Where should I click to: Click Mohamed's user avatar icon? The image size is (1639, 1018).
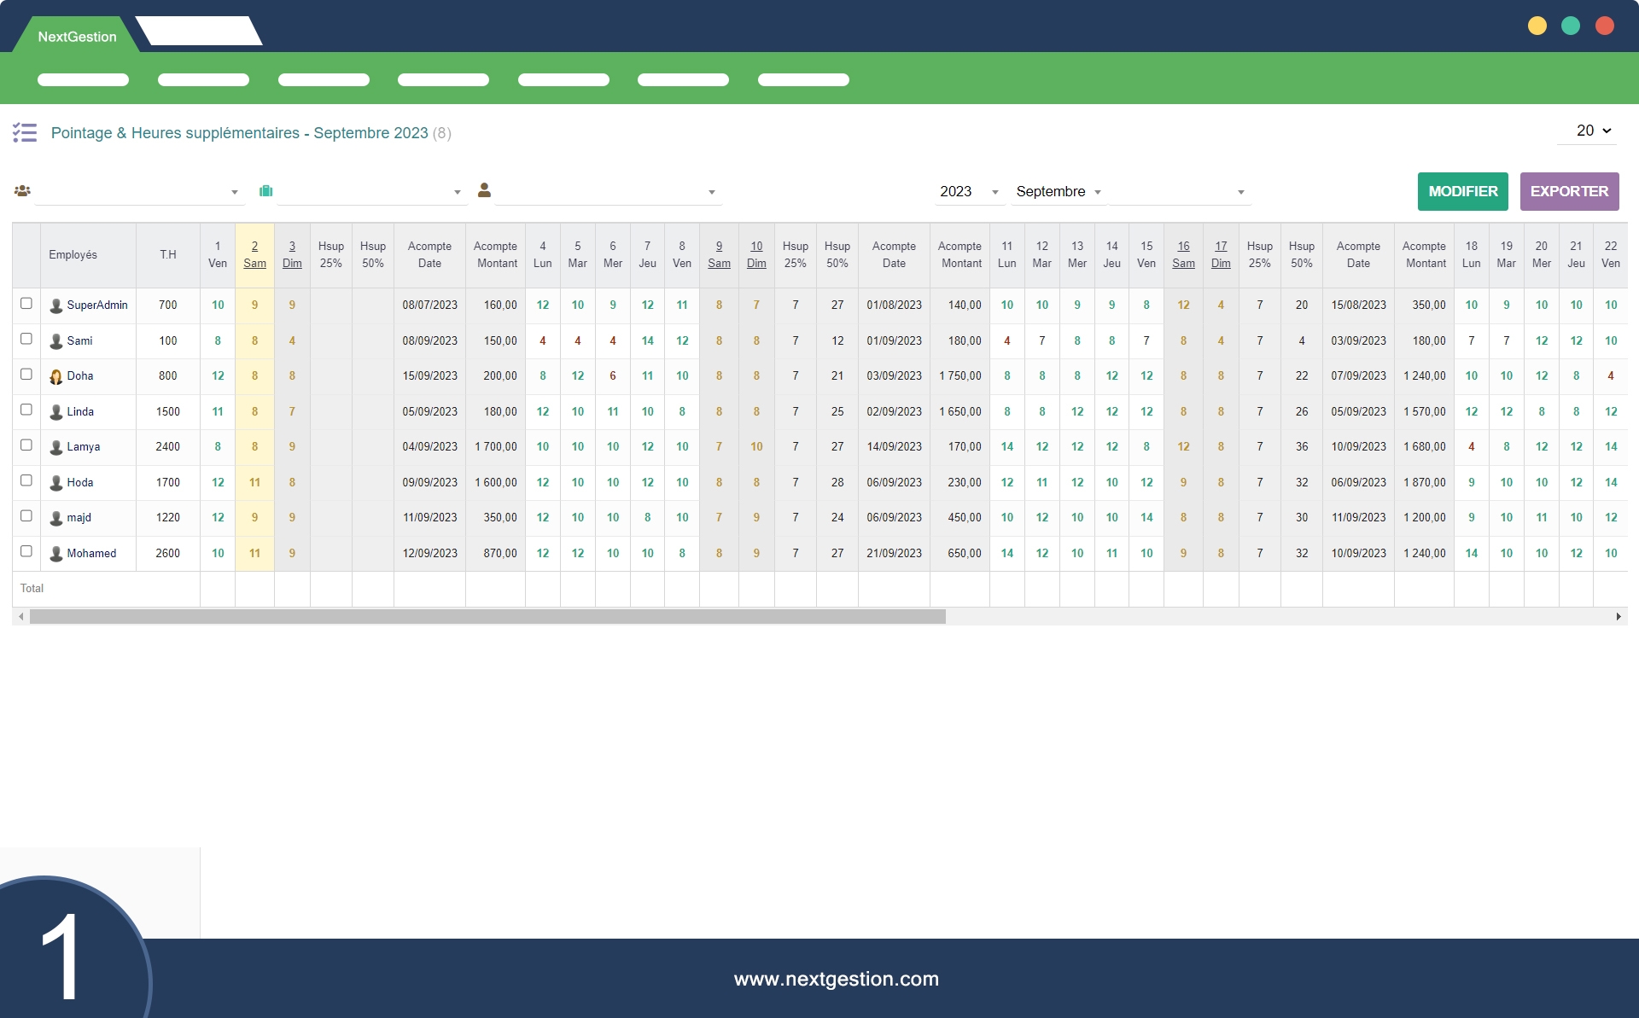[56, 554]
